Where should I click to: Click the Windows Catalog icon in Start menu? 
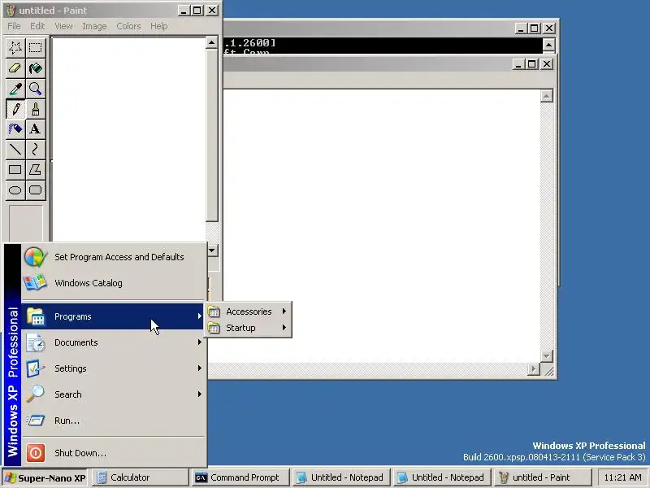pos(35,282)
